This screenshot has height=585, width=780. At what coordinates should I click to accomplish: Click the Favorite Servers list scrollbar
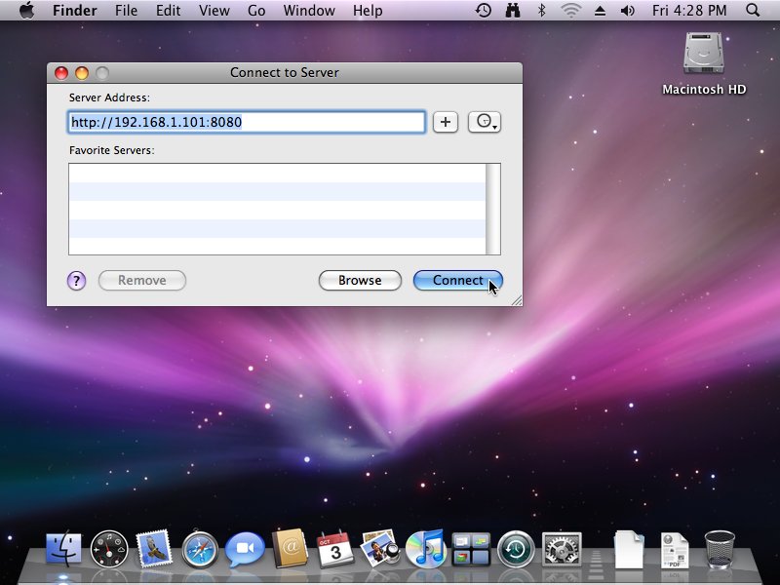[493, 209]
